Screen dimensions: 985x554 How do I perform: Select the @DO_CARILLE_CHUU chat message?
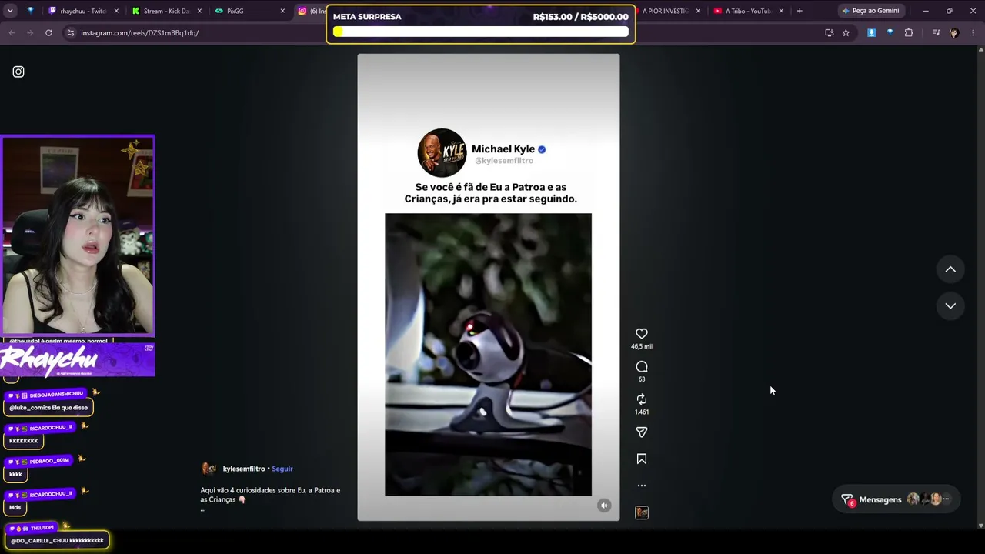[x=57, y=541]
